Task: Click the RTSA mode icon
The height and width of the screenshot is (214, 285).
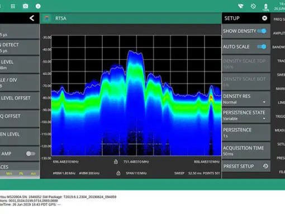Action: [x=47, y=18]
